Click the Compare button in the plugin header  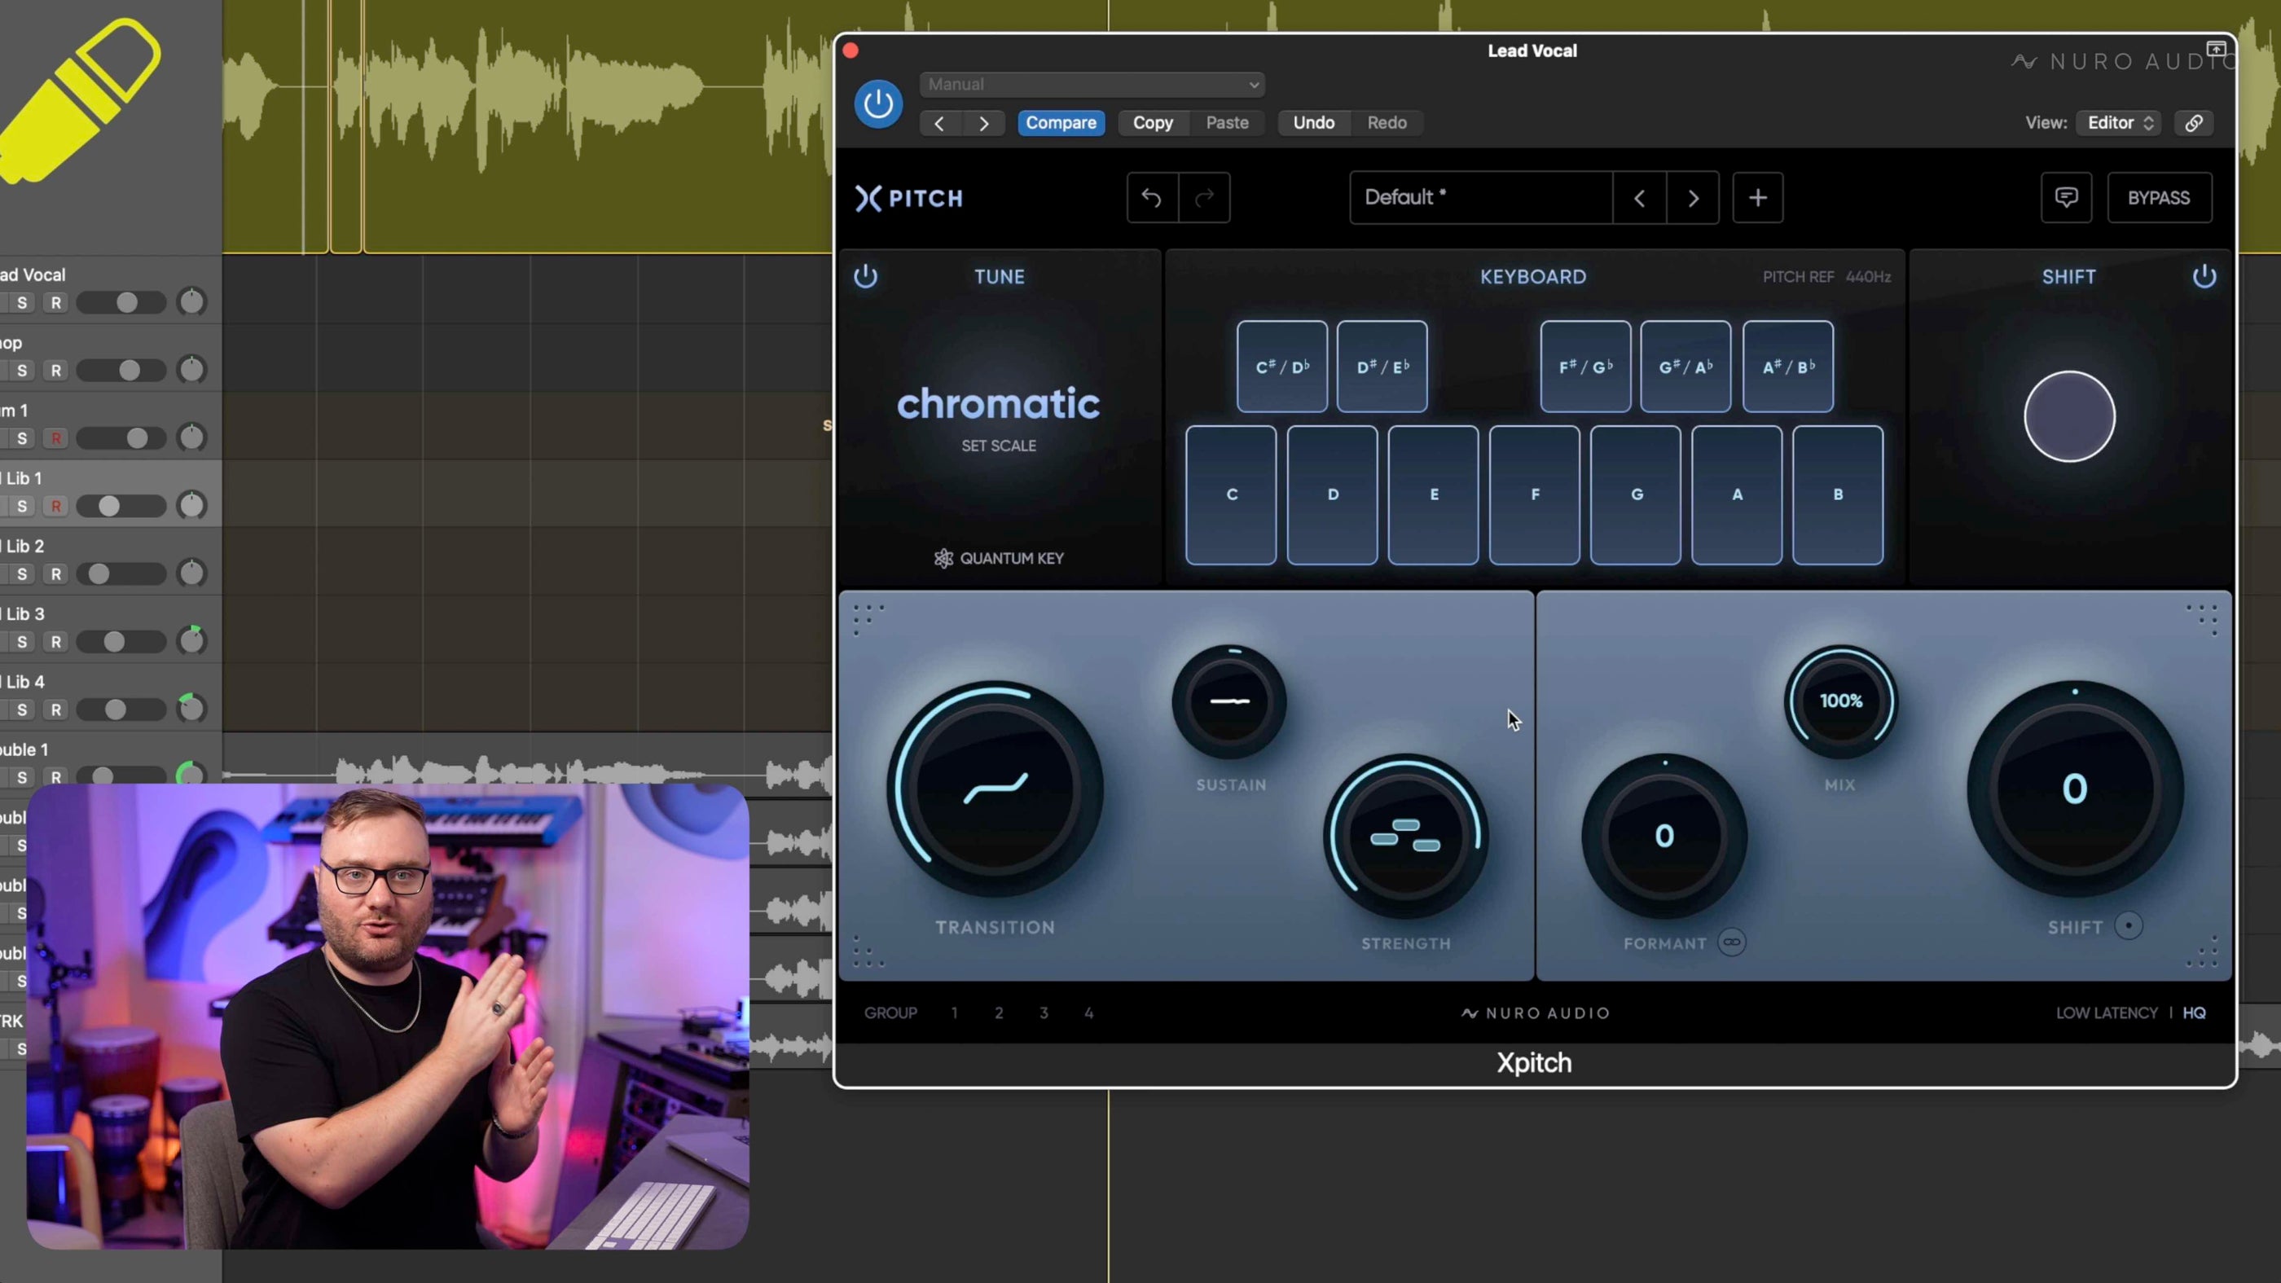[1061, 123]
